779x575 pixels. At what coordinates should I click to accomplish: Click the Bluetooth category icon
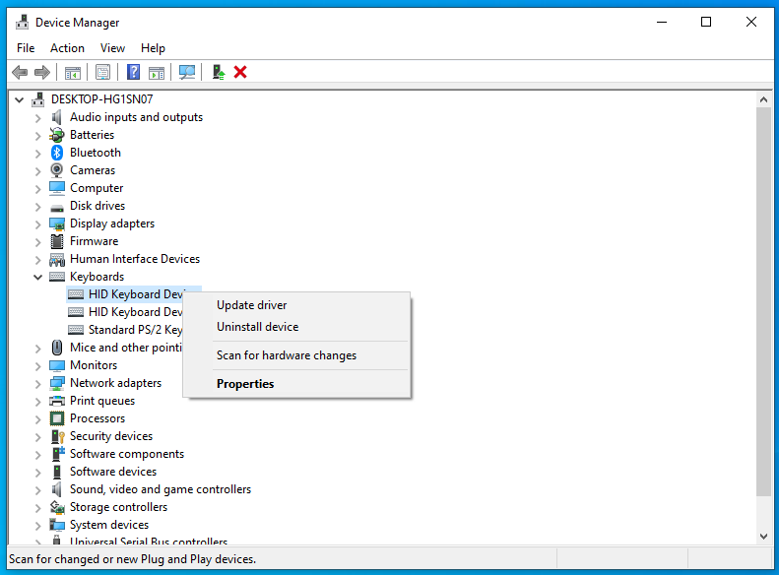pos(57,153)
